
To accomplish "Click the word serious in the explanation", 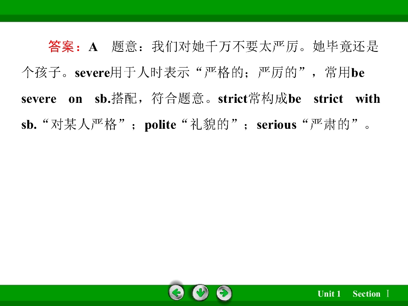I will pos(277,125).
